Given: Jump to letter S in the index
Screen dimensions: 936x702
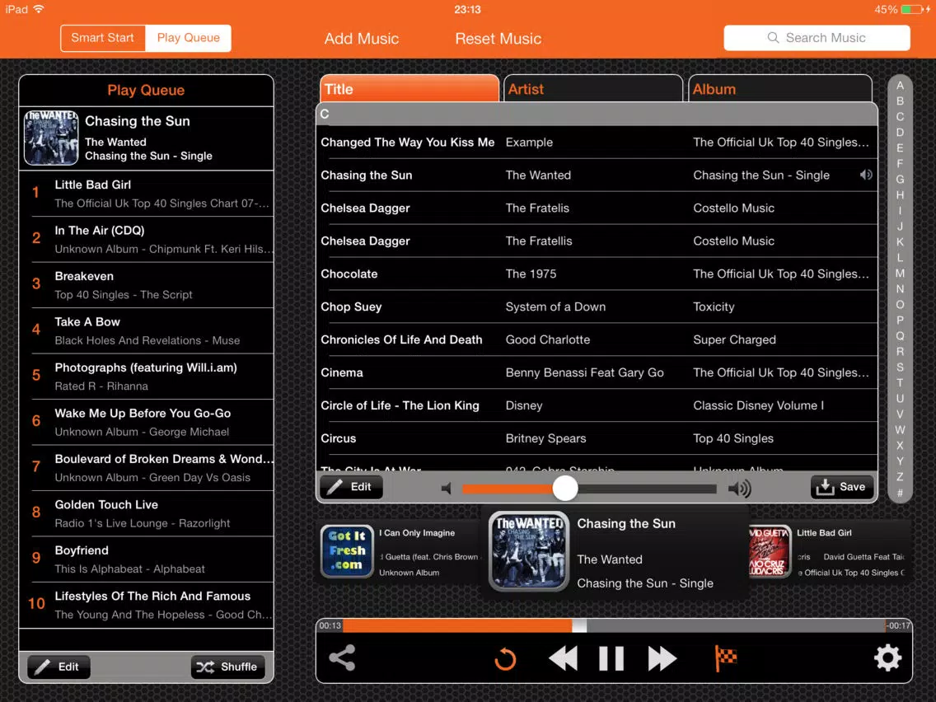Looking at the screenshot, I should [900, 367].
